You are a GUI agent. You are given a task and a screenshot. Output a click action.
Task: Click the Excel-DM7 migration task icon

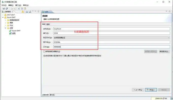coord(10,31)
